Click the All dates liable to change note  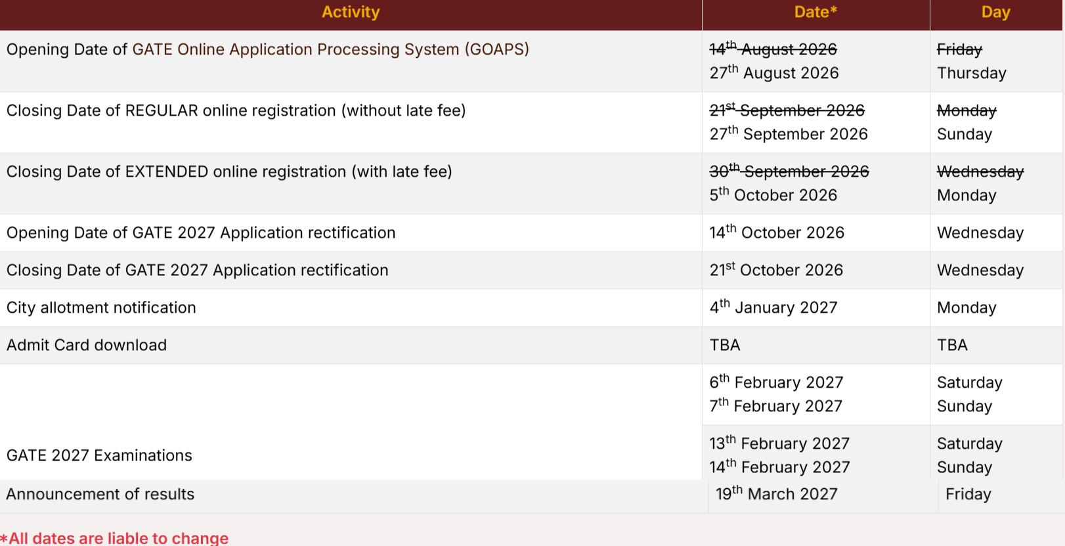tap(114, 537)
